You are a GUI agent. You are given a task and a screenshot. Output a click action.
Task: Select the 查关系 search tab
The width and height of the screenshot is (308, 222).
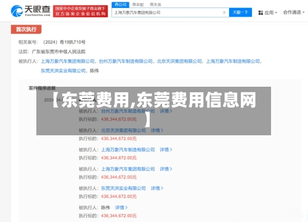(x=155, y=4)
